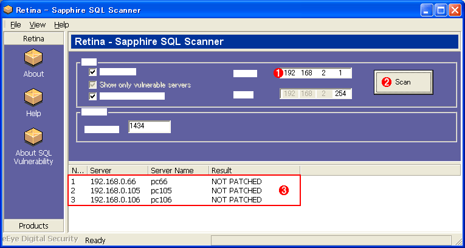Click the 192 octet of the 192.168.2.1 field
Image resolution: width=465 pixels, height=248 pixels.
[289, 73]
